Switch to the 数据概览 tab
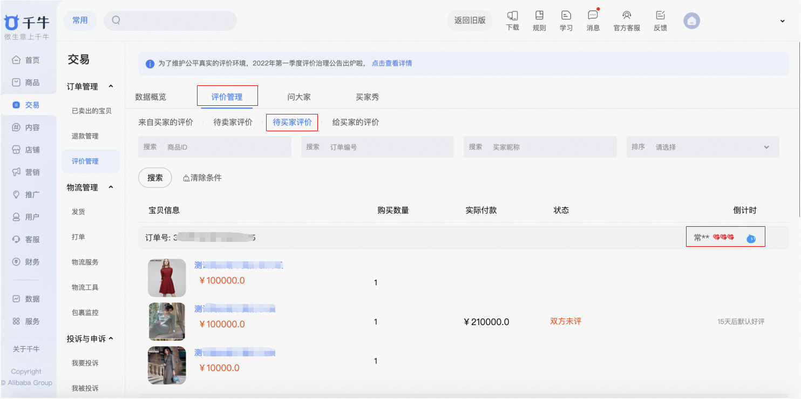 pyautogui.click(x=151, y=97)
